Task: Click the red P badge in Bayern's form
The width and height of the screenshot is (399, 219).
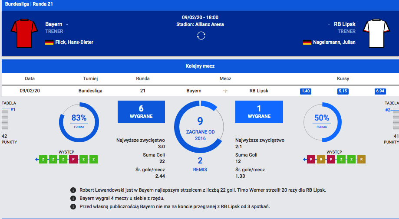Action: (x=74, y=160)
